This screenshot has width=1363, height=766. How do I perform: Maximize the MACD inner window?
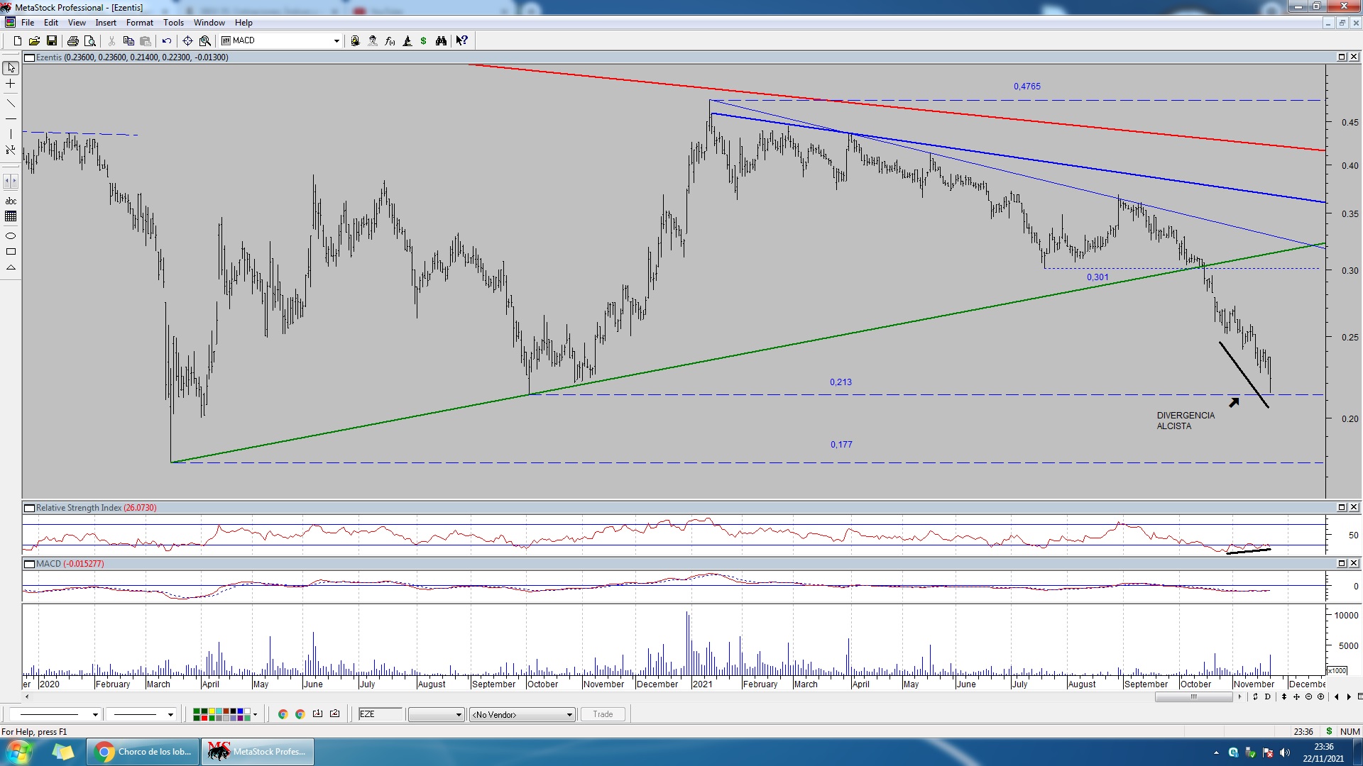[1342, 563]
